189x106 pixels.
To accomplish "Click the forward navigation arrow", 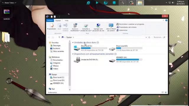I will (x=53, y=37).
